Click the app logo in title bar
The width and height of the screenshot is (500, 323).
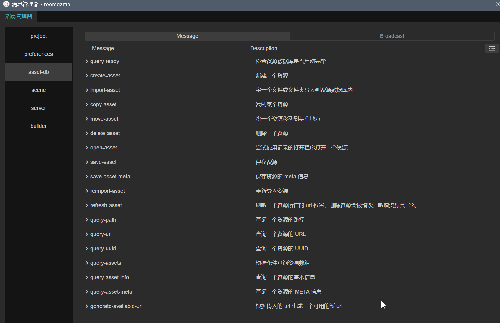point(6,4)
